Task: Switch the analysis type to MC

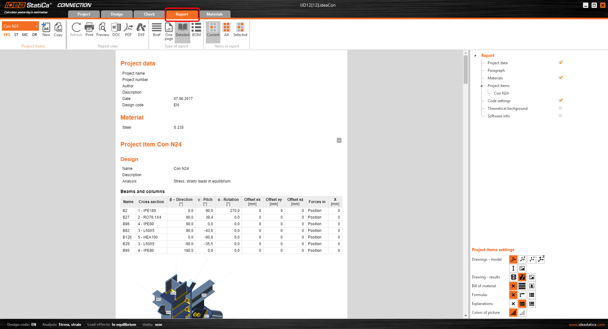Action: coord(25,35)
